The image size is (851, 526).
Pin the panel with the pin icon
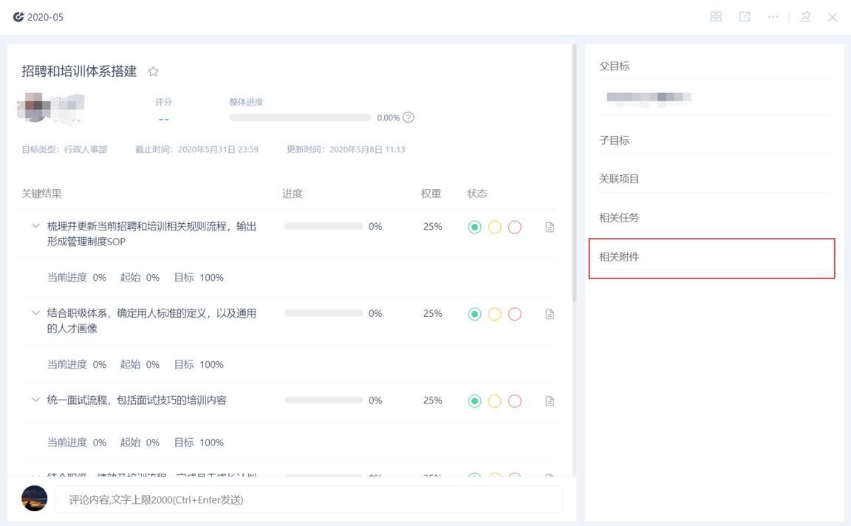pyautogui.click(x=806, y=17)
